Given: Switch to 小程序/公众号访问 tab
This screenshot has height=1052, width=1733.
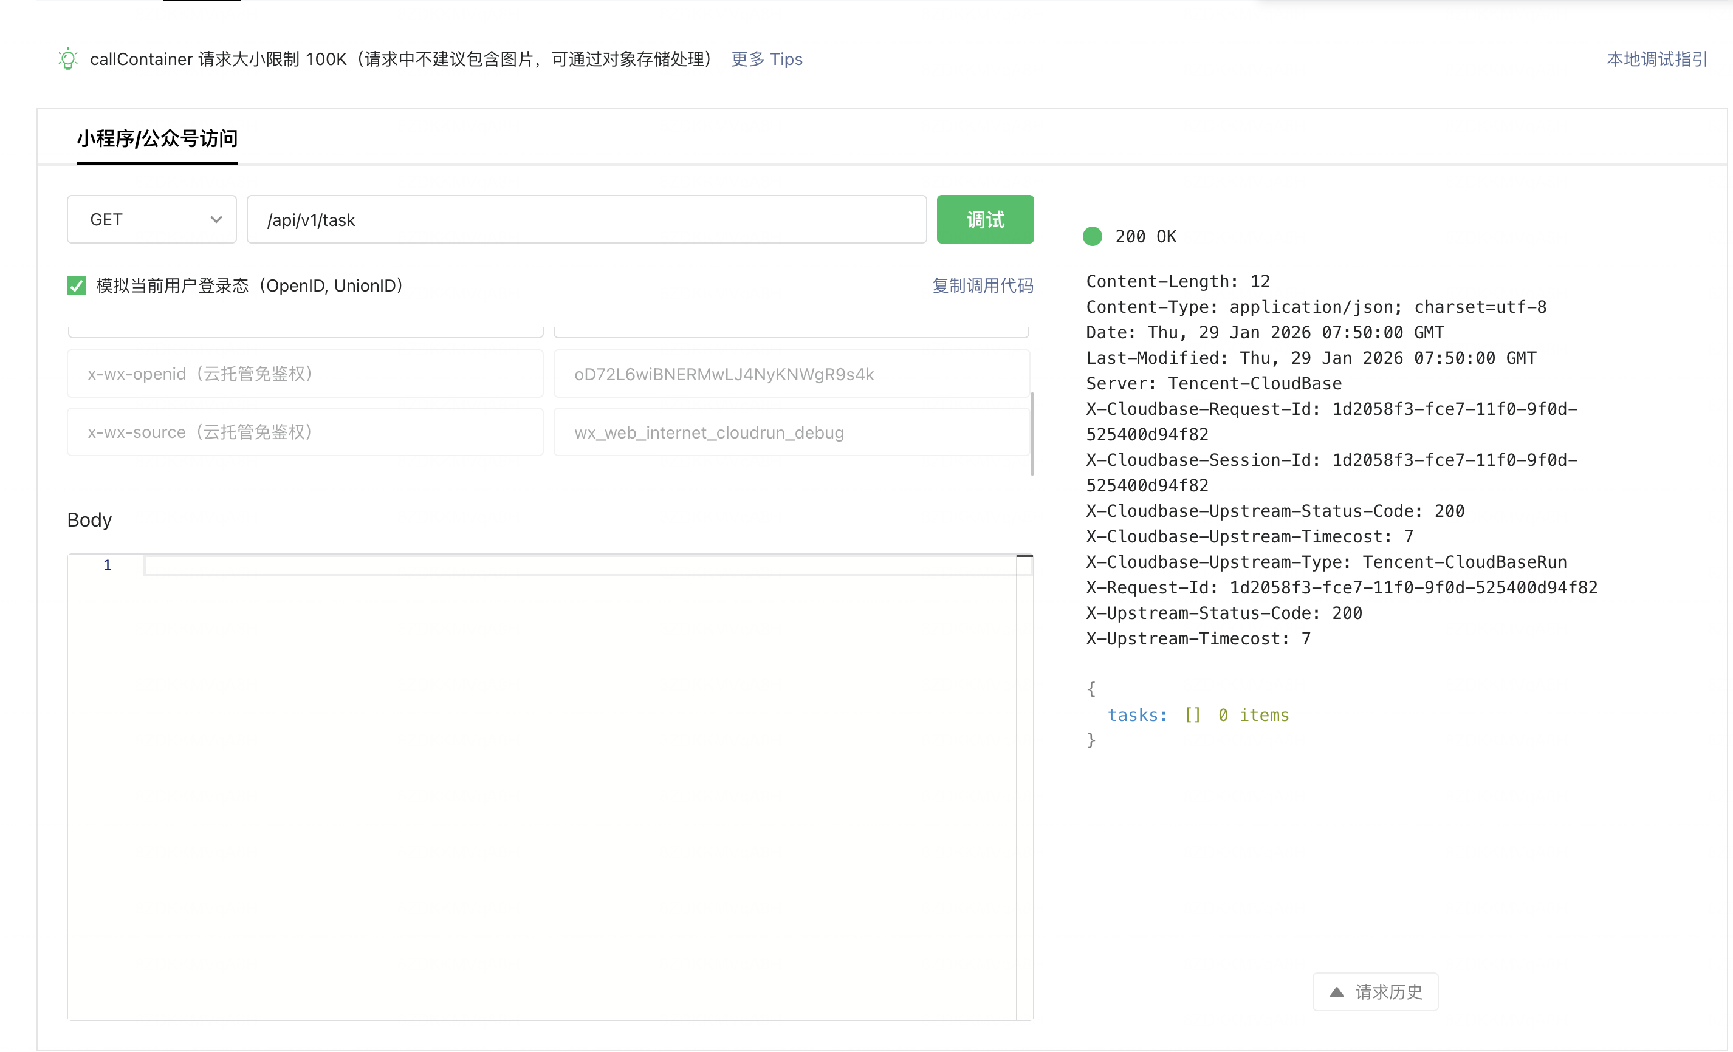Looking at the screenshot, I should click(x=157, y=138).
